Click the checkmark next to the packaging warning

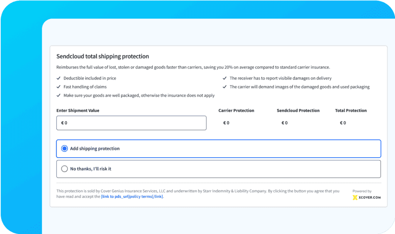58,95
